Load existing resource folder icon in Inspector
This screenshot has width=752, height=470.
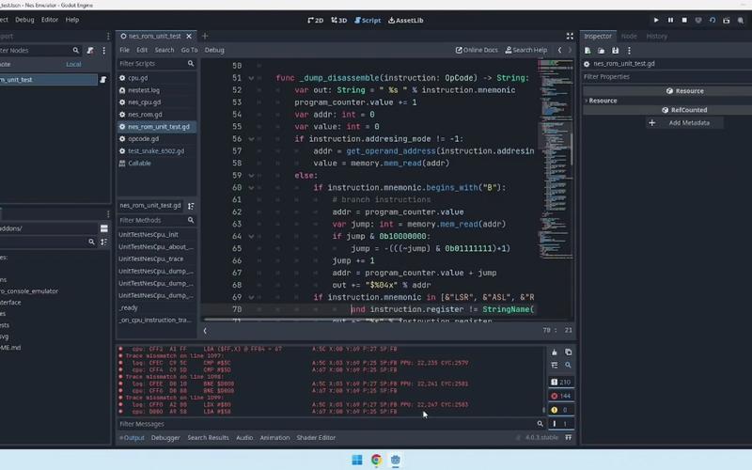(x=601, y=51)
